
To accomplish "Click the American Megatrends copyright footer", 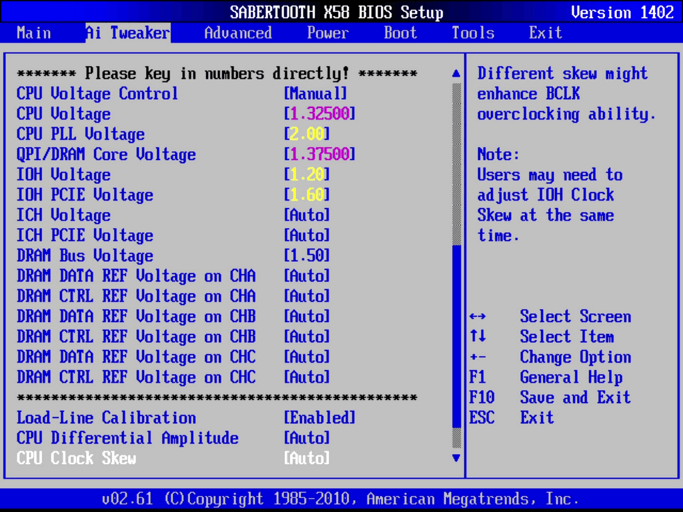I will (x=340, y=499).
